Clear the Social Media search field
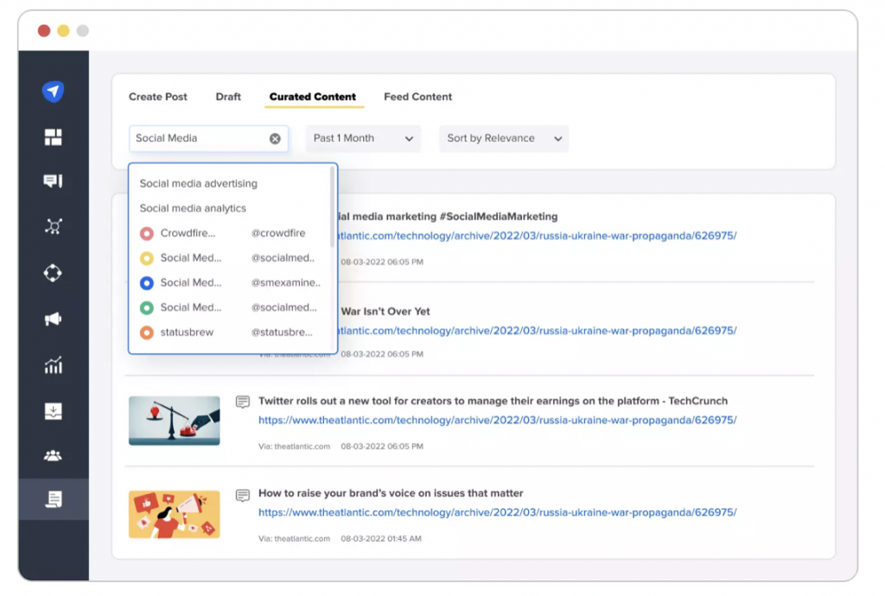This screenshot has width=885, height=596. [275, 138]
